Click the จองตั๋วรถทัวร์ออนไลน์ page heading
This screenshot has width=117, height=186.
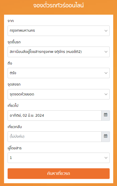pyautogui.click(x=58, y=6)
